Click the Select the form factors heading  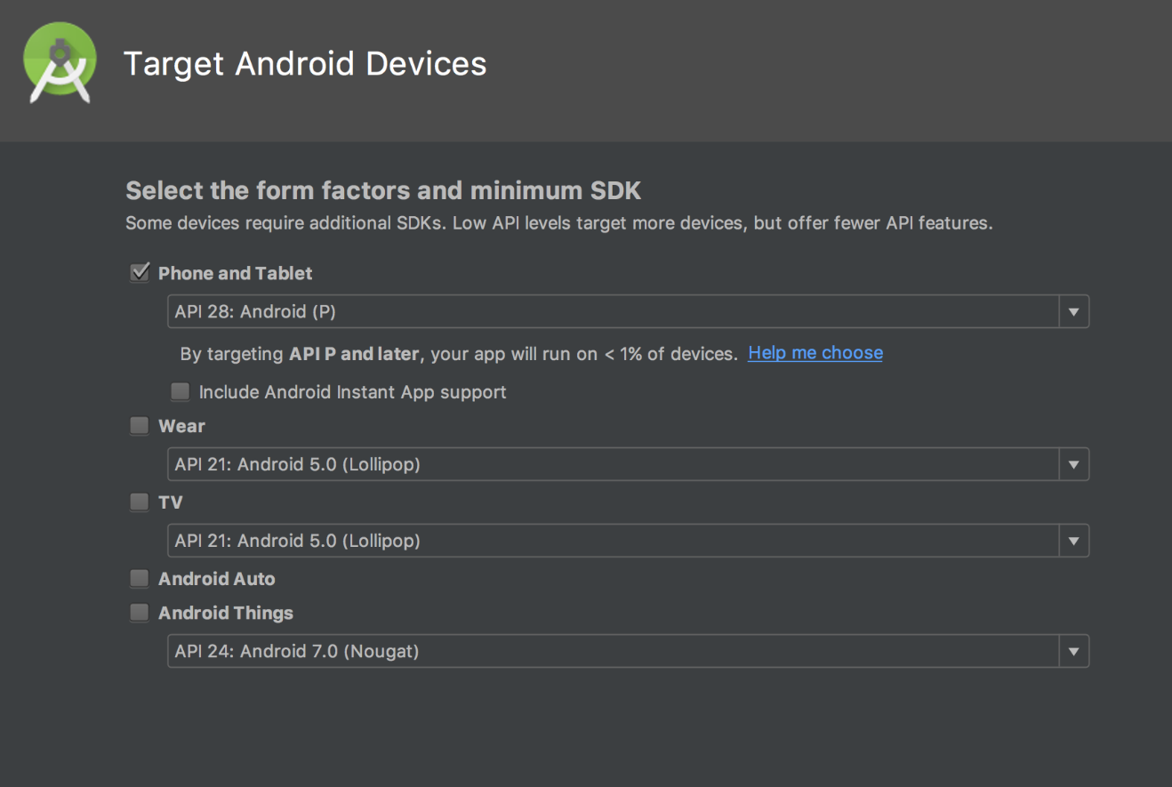point(383,190)
